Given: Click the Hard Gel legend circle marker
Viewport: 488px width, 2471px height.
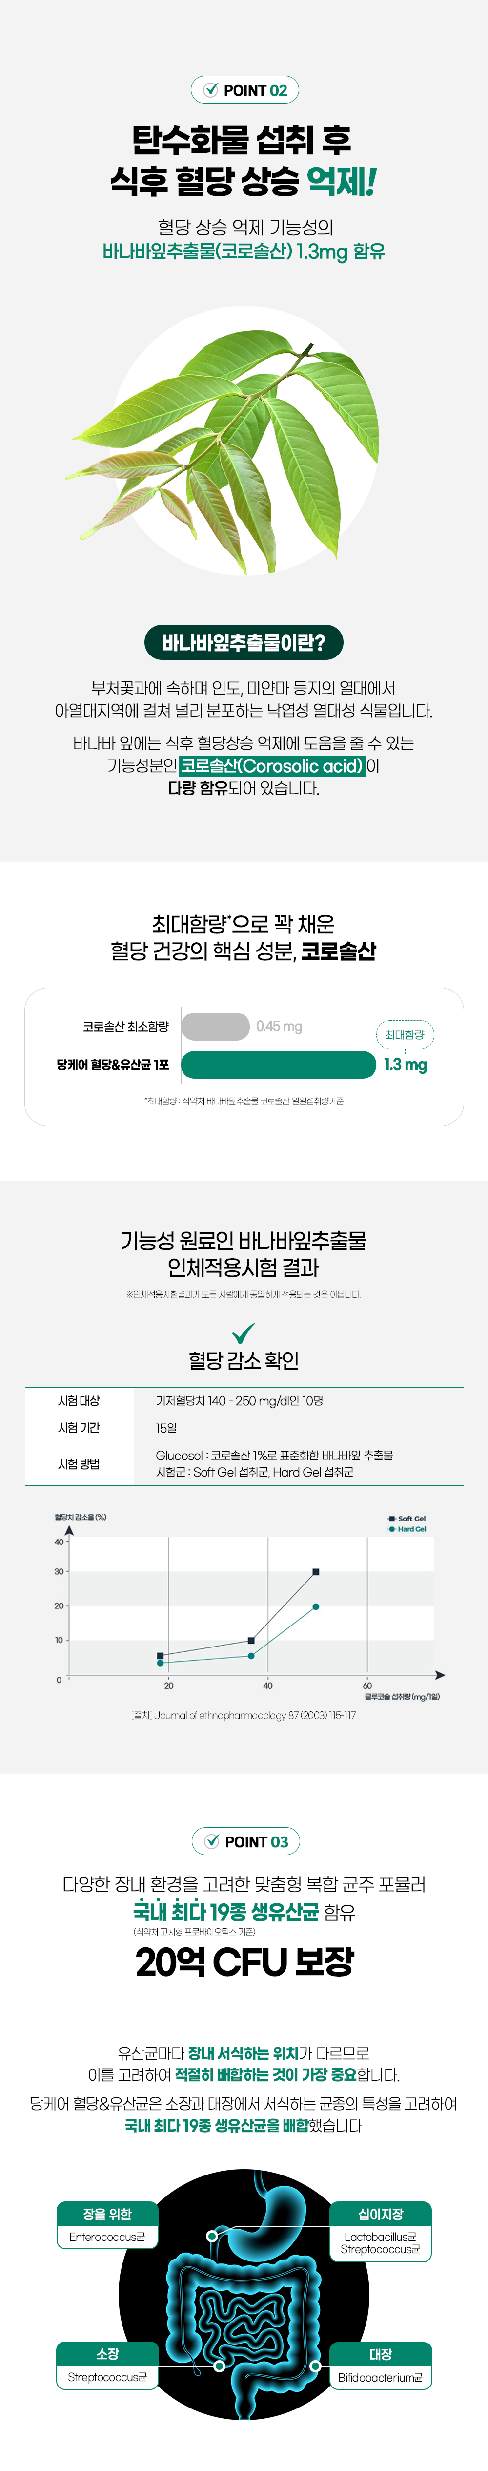Looking at the screenshot, I should (x=391, y=1529).
